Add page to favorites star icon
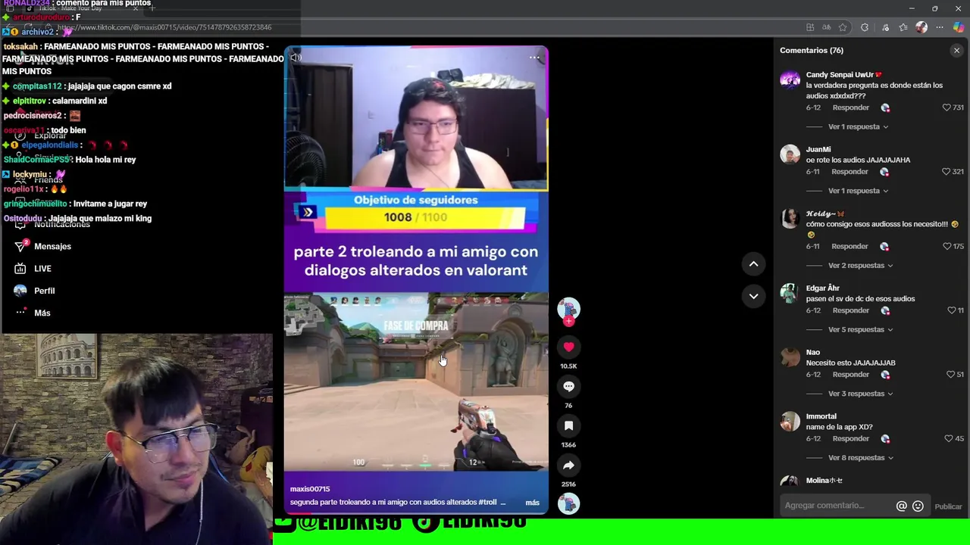Image resolution: width=970 pixels, height=545 pixels. pos(843,27)
